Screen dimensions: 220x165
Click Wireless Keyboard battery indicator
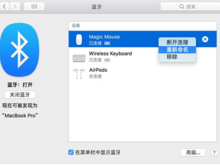pyautogui.click(x=107, y=60)
